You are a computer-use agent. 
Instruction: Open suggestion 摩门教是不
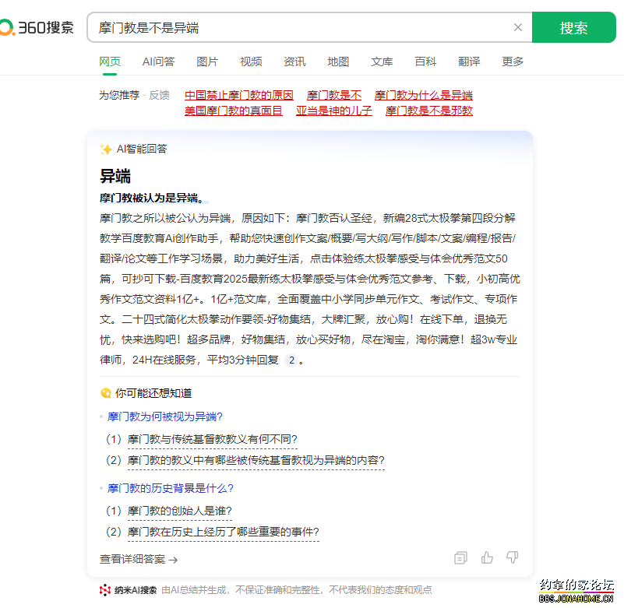(x=334, y=95)
